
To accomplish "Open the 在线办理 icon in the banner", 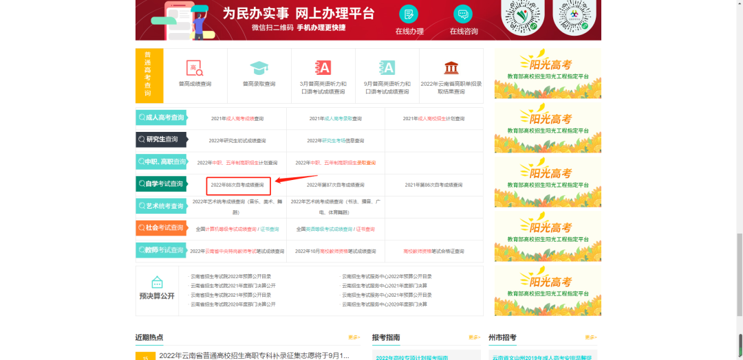I will click(409, 14).
